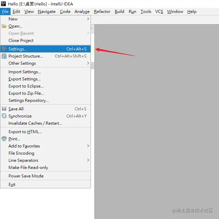Click the wrench icon beside Settings...
This screenshot has width=219, height=219.
4,49
